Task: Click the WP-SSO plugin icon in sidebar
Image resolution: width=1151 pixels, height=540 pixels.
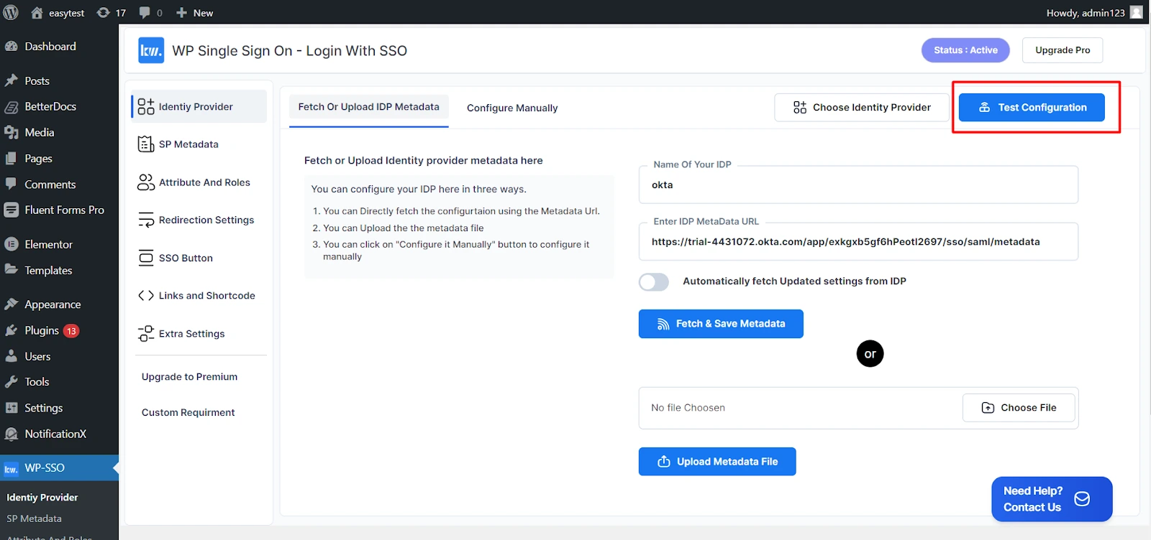Action: pyautogui.click(x=12, y=468)
